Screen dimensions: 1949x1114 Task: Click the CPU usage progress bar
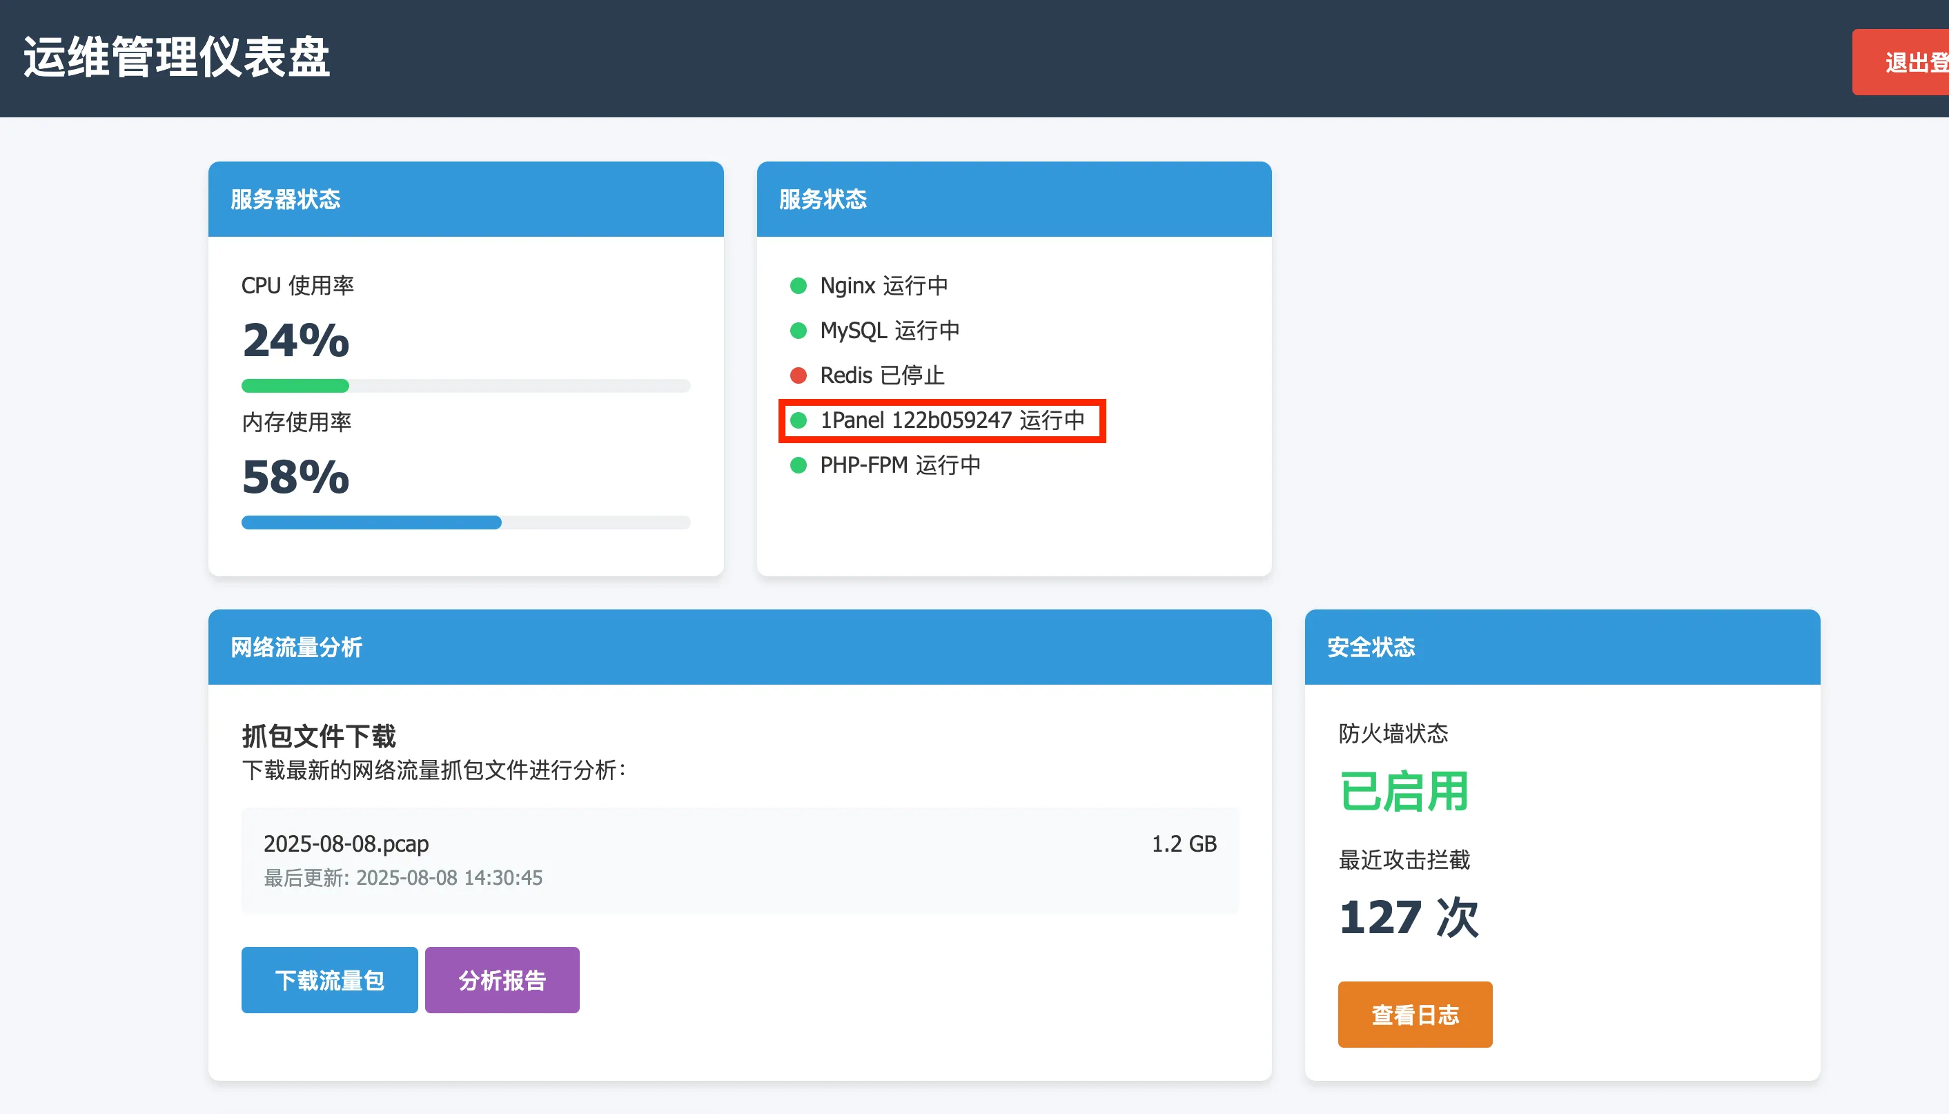click(x=465, y=386)
